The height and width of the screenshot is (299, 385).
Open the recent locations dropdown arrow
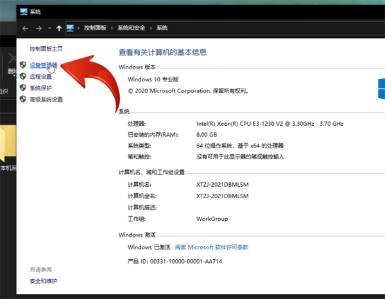click(x=49, y=28)
